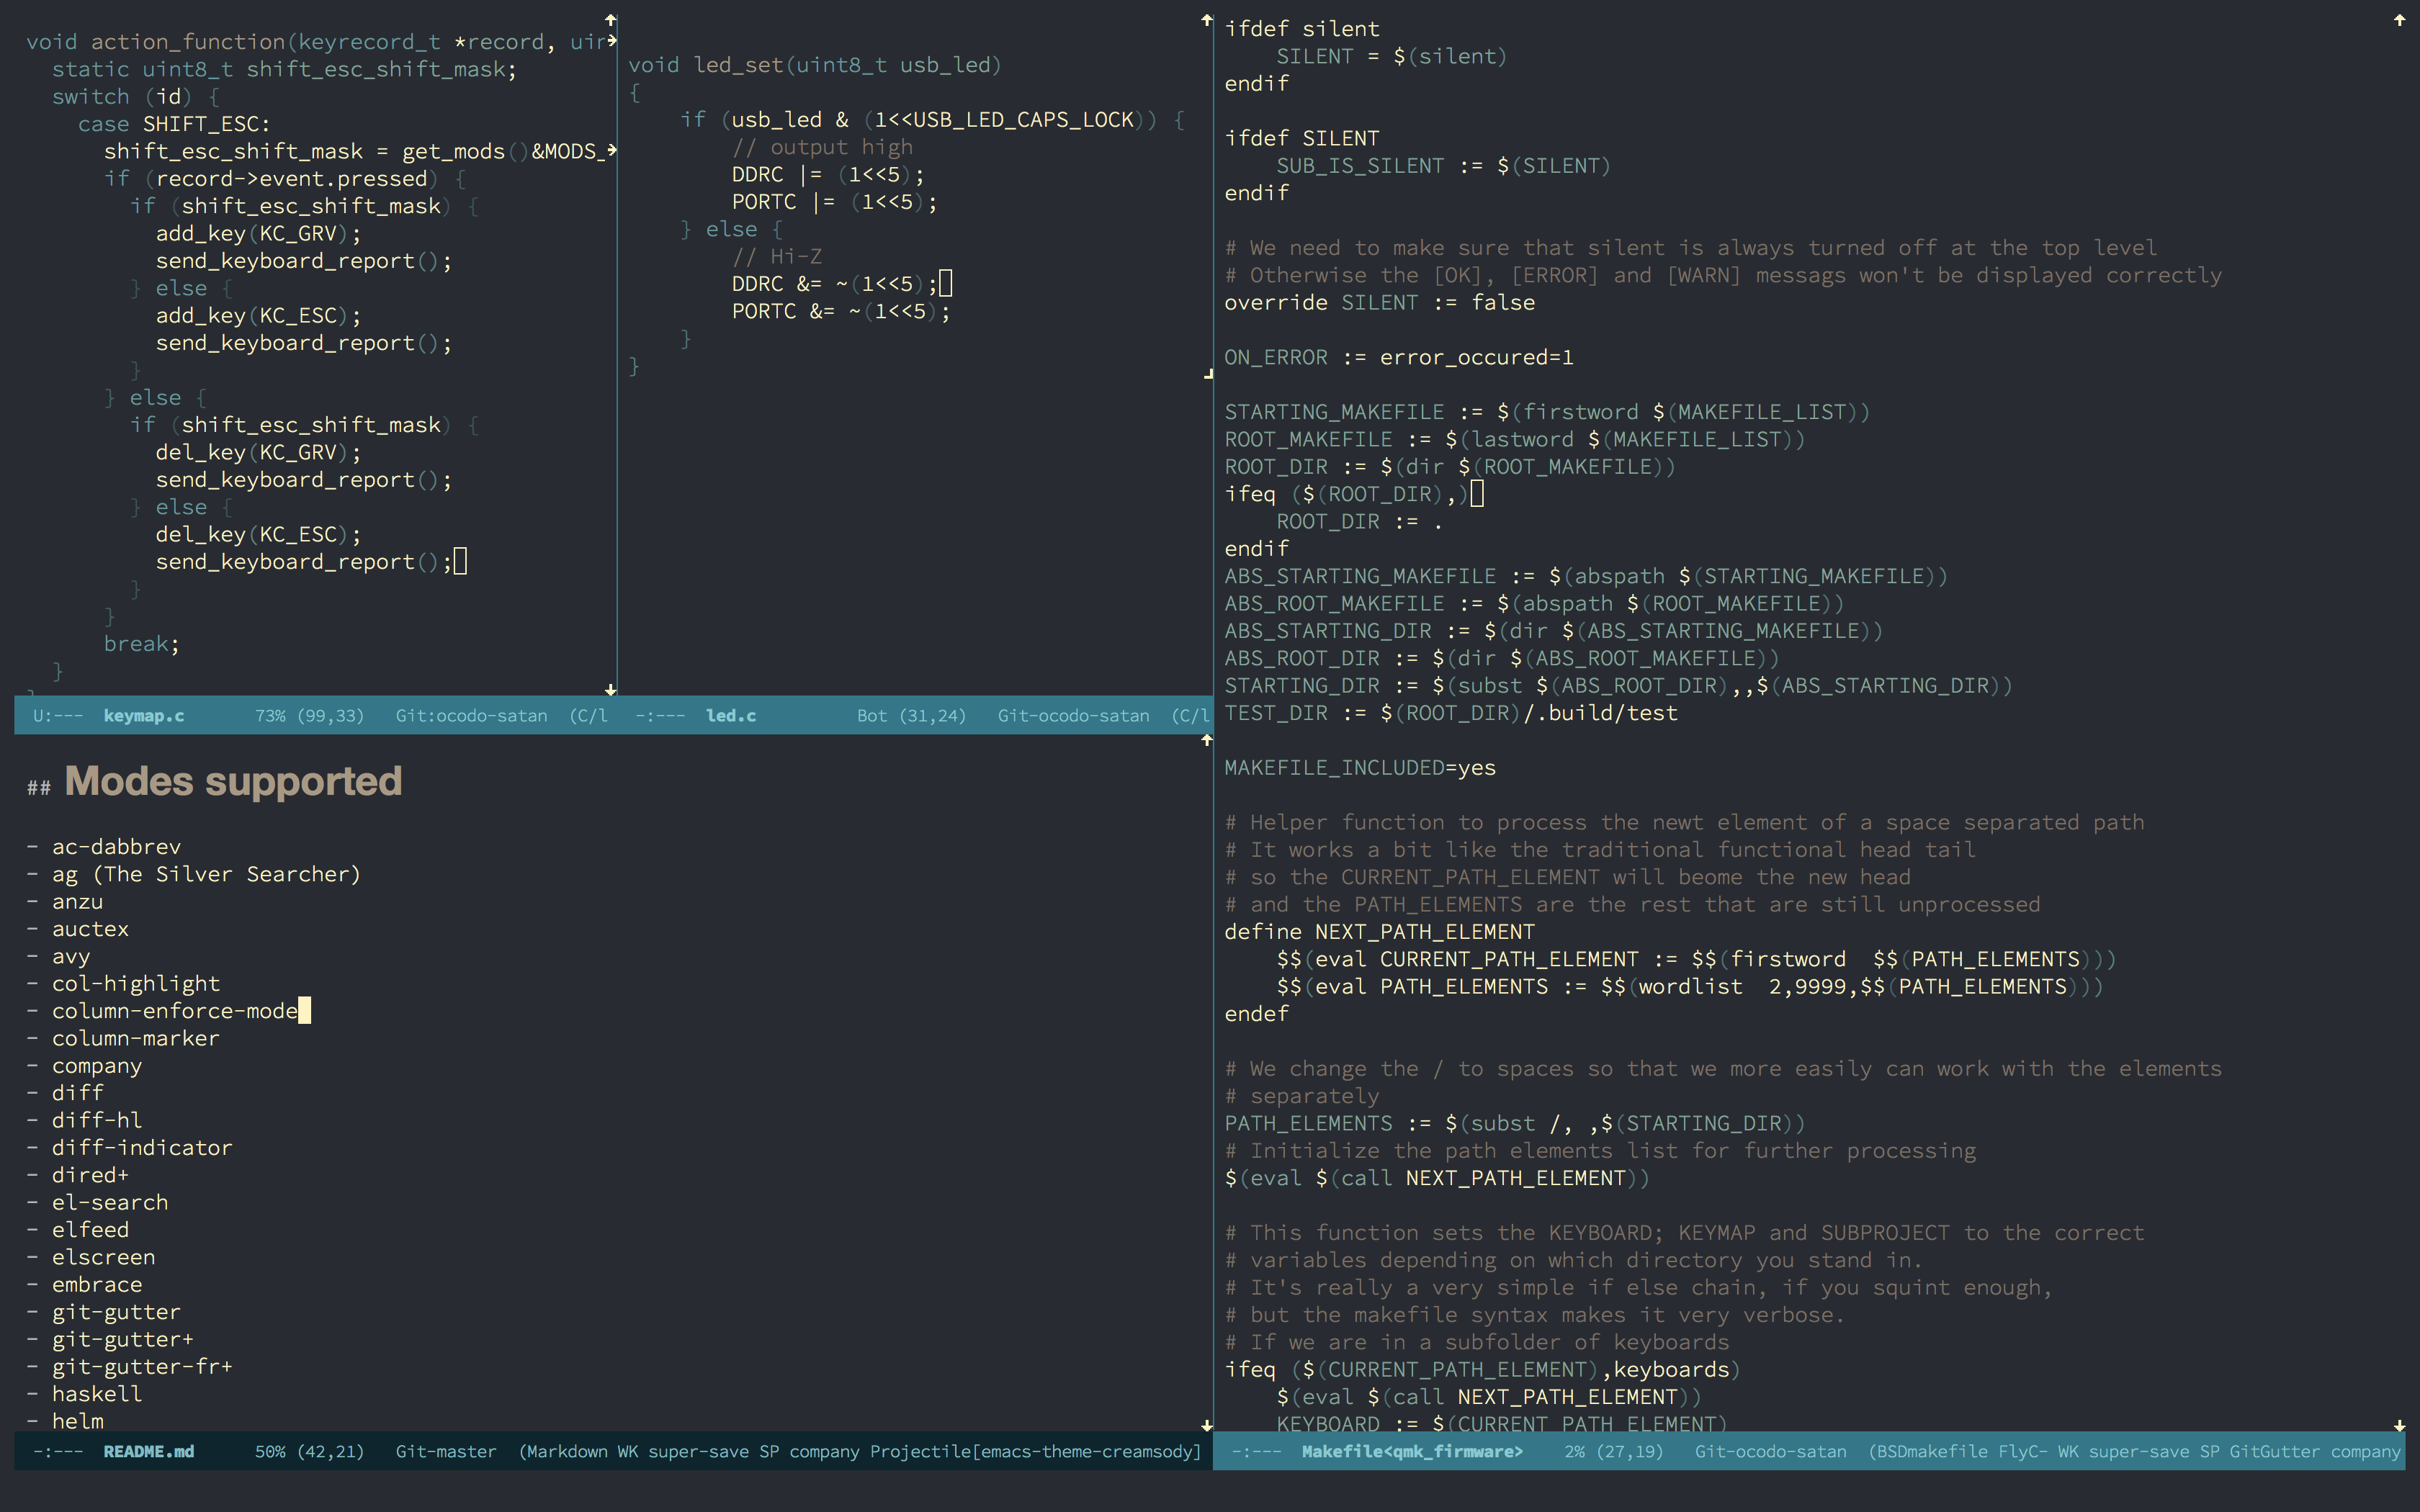Click the keymap.c buffer name in the mode line
The height and width of the screenshot is (1512, 2420).
click(x=144, y=716)
